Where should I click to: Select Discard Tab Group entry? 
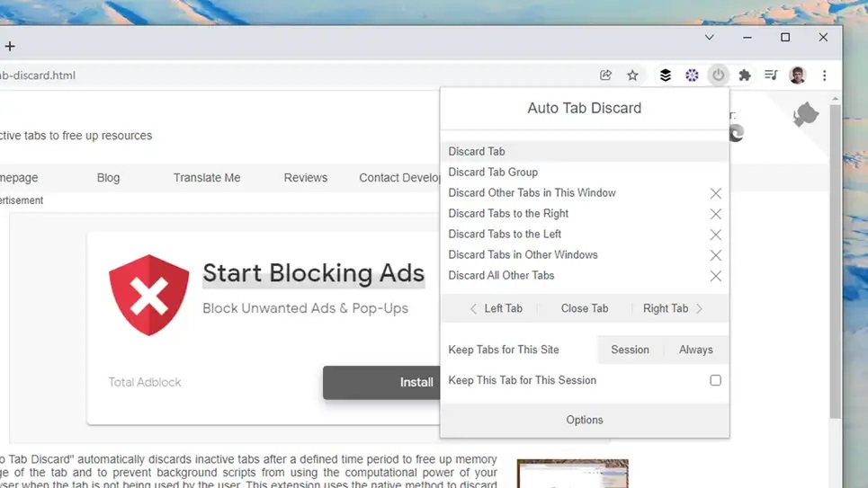[585, 172]
